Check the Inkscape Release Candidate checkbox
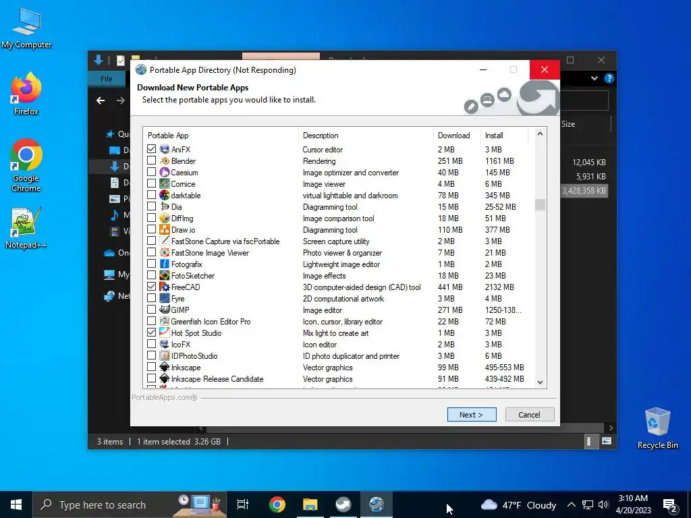 coord(151,378)
